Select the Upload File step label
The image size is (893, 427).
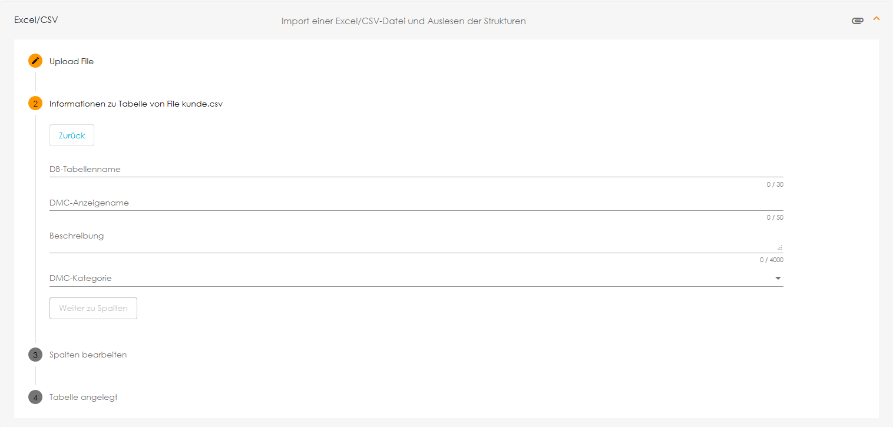click(x=71, y=61)
